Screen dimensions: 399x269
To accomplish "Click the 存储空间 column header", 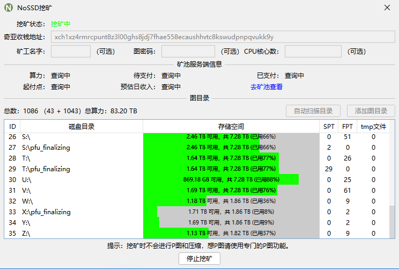I will pyautogui.click(x=231, y=127).
